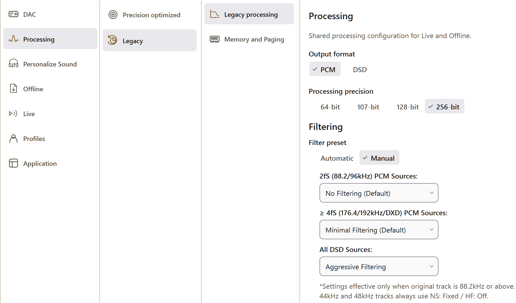This screenshot has width=516, height=303.
Task: Click the Application layout icon
Action: (x=14, y=163)
